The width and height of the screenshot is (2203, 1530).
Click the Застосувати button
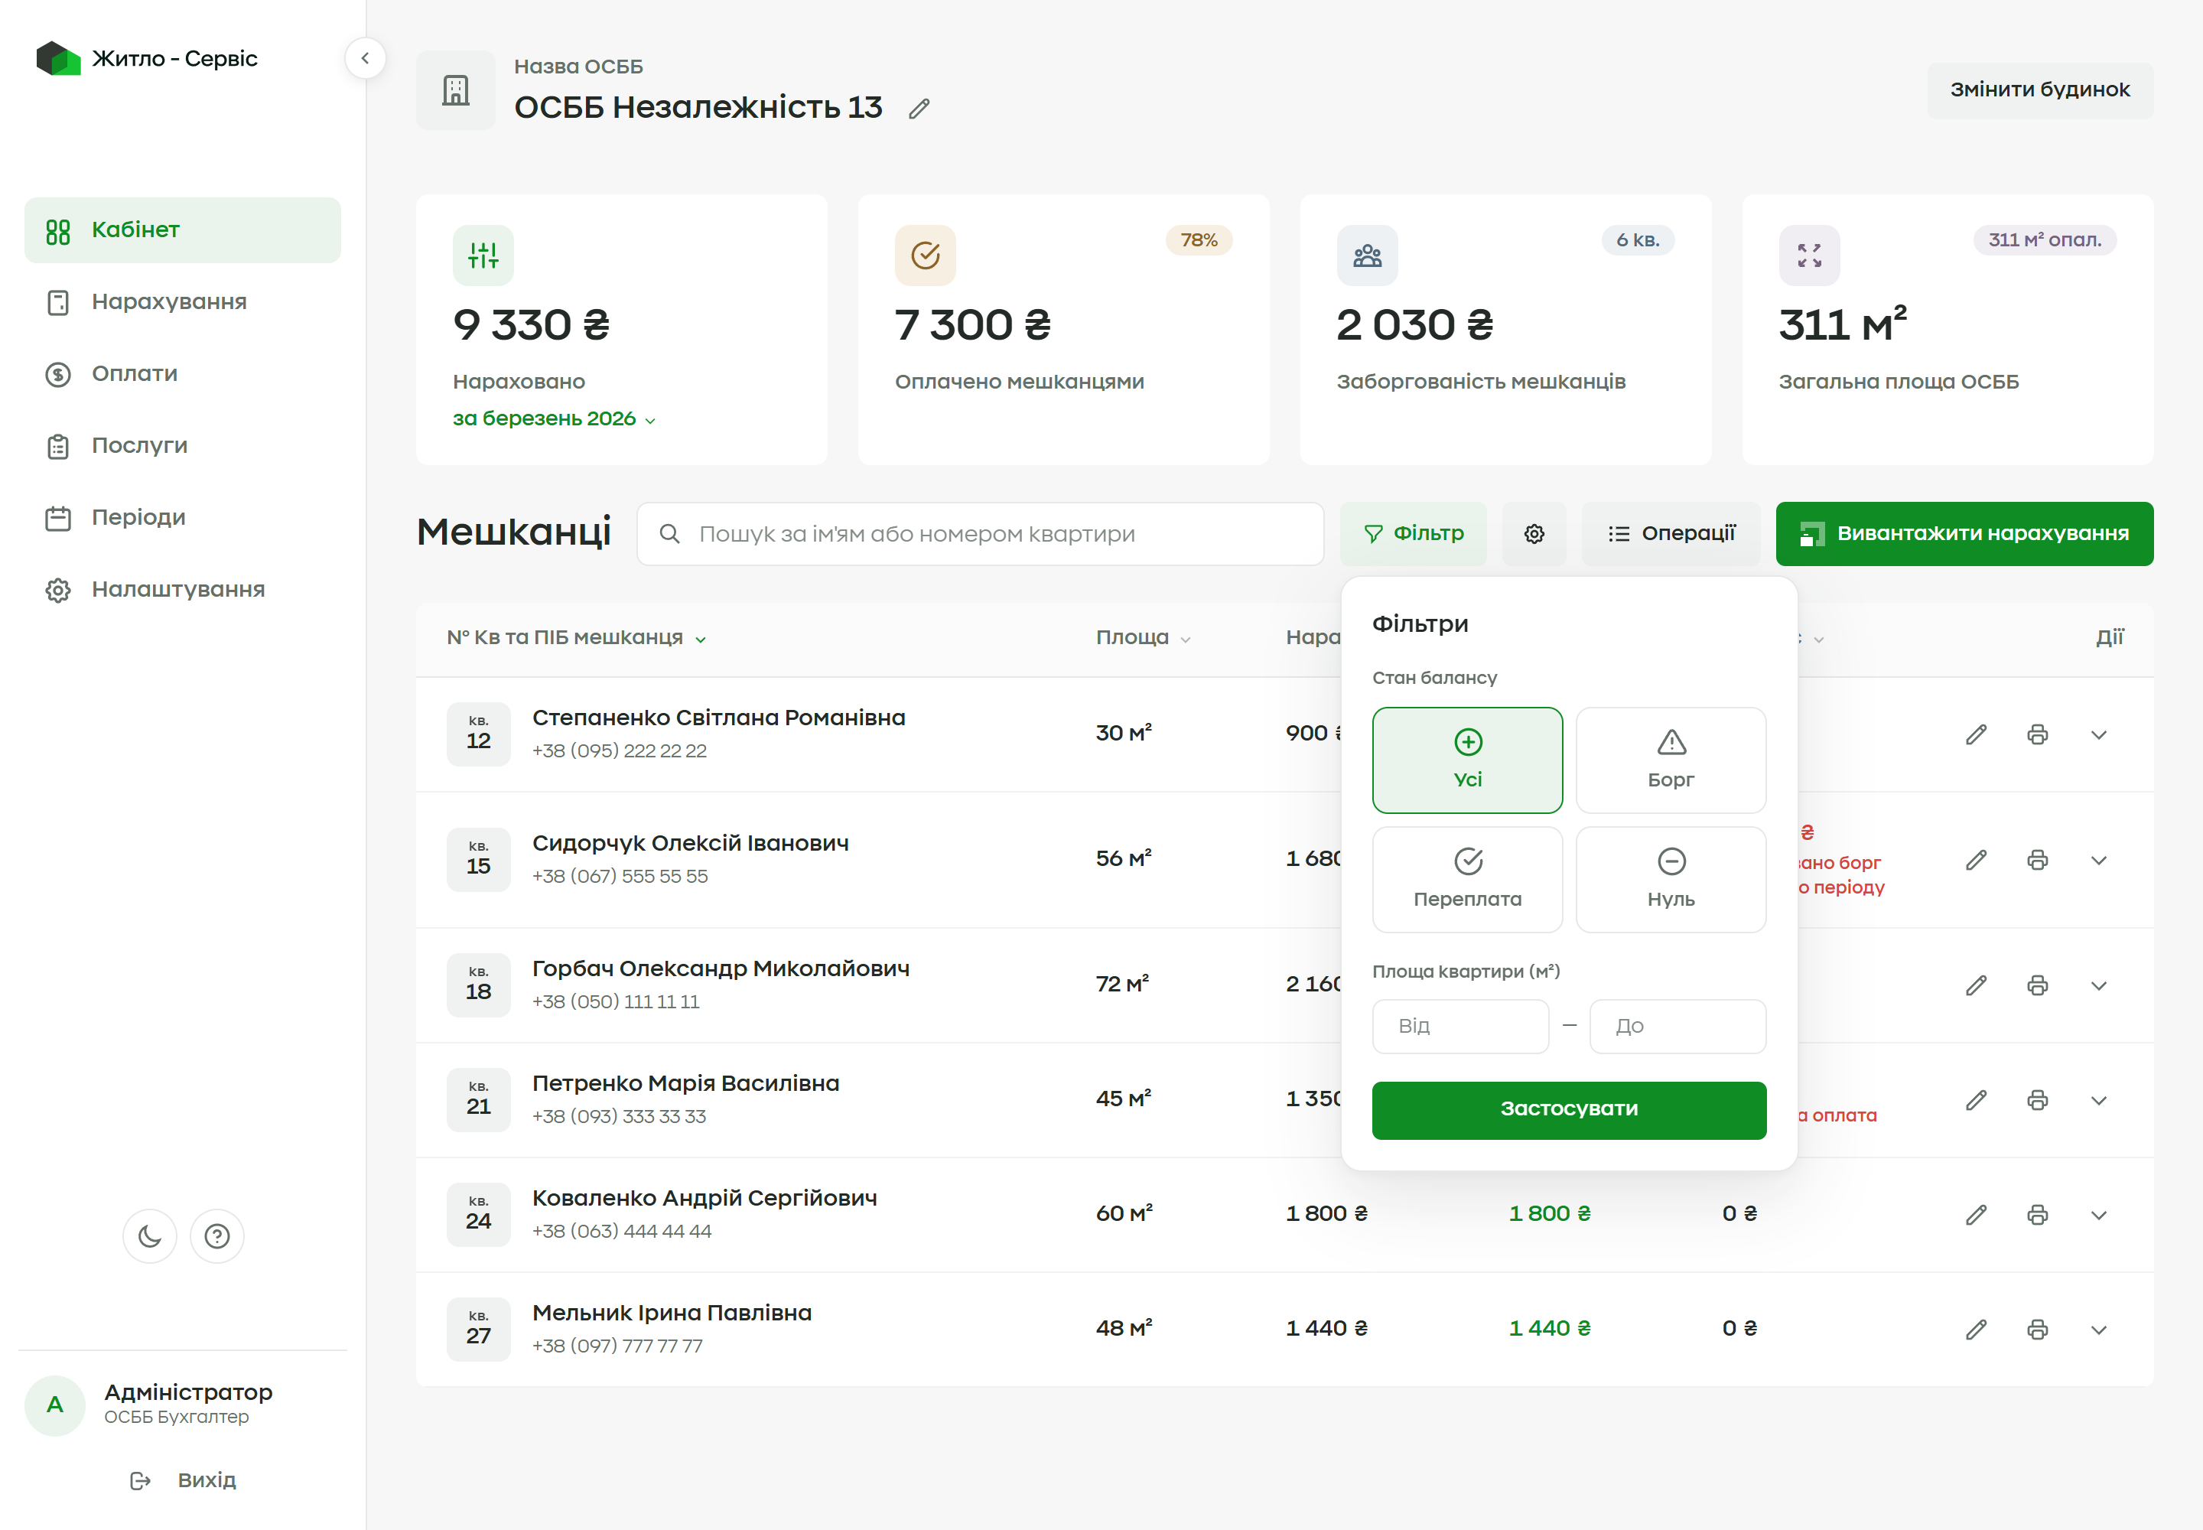point(1568,1110)
